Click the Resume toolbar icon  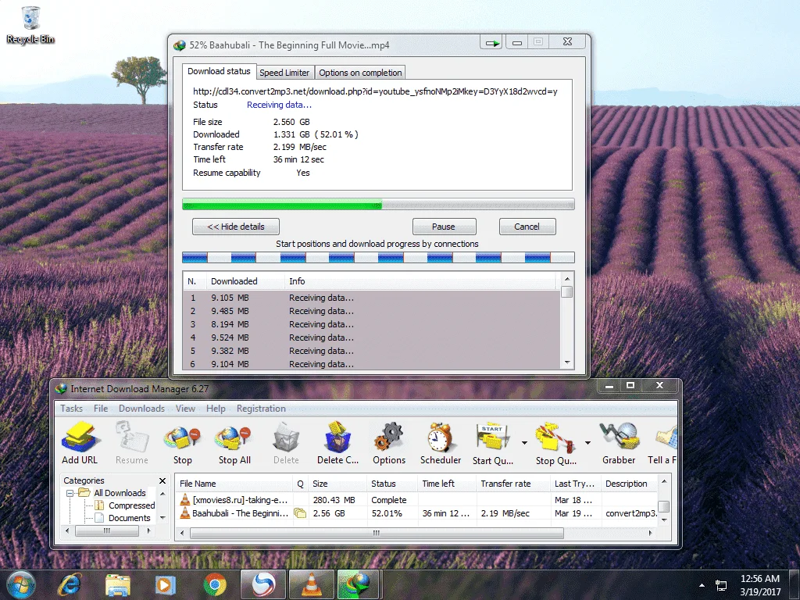click(x=131, y=443)
